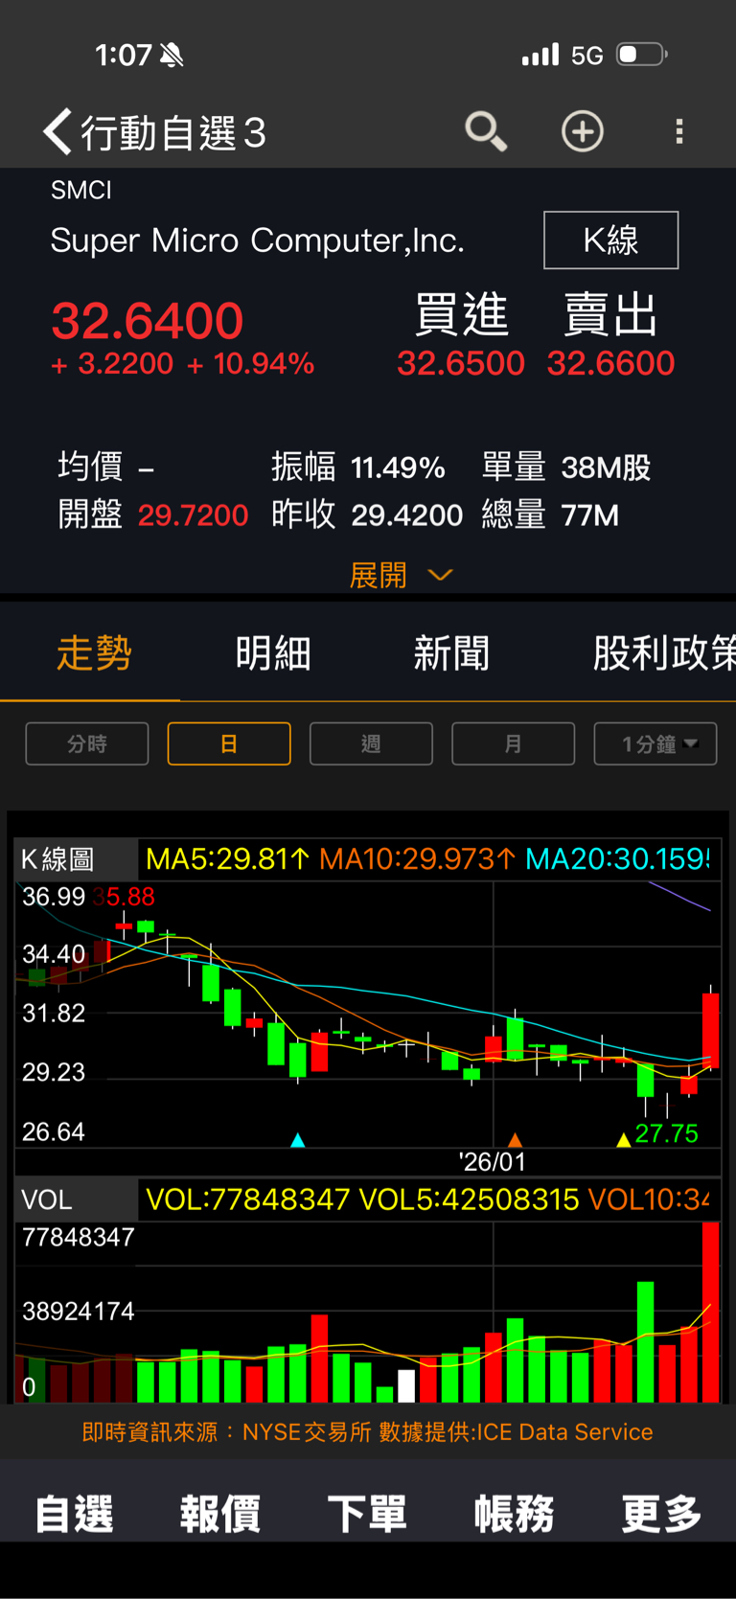Tap the 1:07 clock in status bar
Viewport: 736px width, 1599px height.
pos(124,56)
